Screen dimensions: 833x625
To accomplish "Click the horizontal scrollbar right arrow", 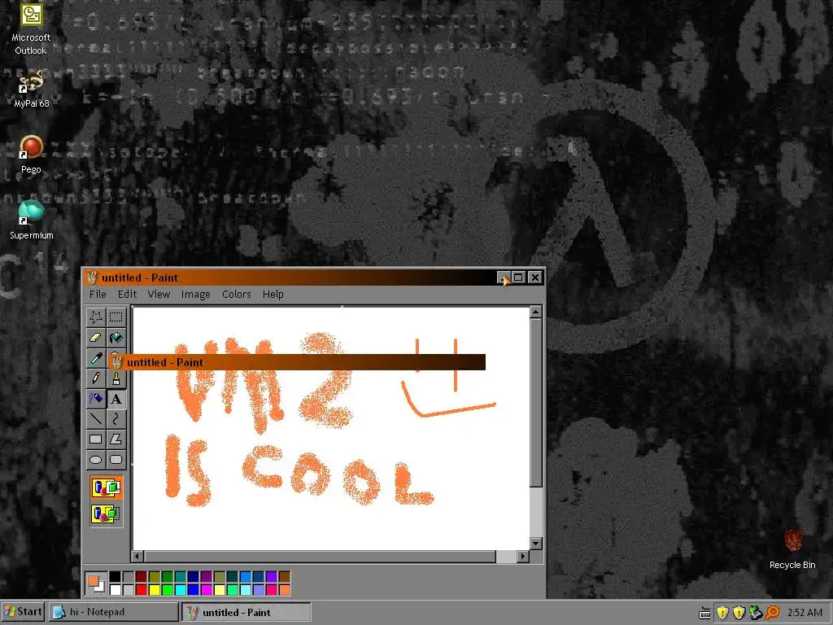I will [523, 557].
